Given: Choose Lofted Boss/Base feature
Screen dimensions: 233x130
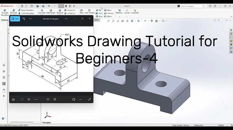Looking at the screenshot, I should (26, 13).
